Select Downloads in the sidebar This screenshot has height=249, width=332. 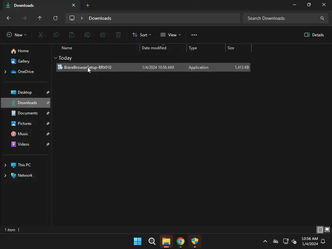[x=26, y=103]
